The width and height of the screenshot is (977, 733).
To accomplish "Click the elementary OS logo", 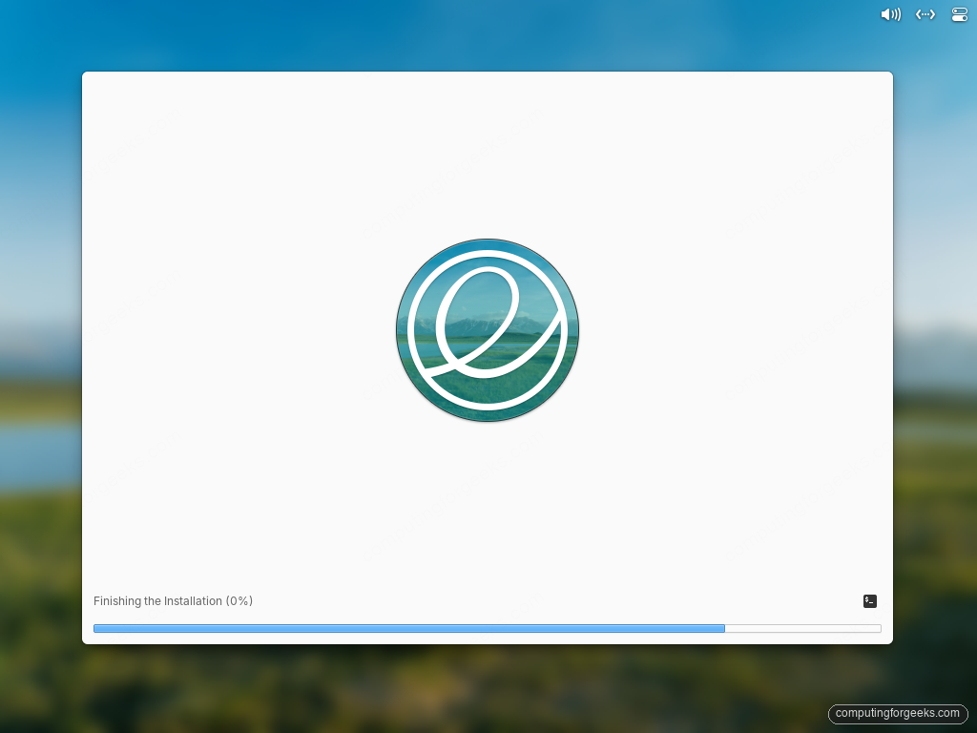I will click(x=488, y=330).
